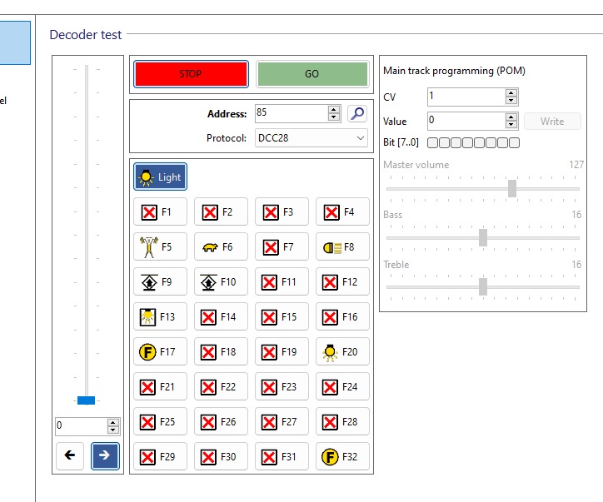This screenshot has width=603, height=502.
Task: Increment the CV number spinner
Action: (511, 92)
